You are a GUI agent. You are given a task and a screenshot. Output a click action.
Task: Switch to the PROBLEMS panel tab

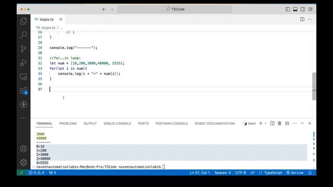point(68,124)
